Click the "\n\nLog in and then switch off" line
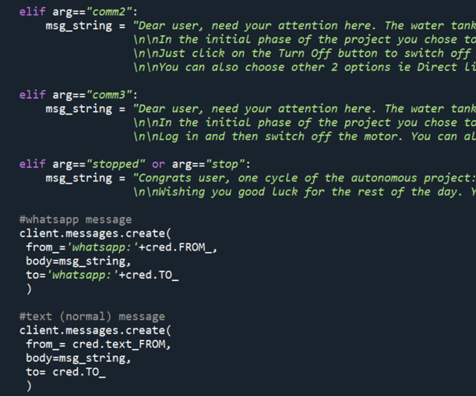 (305, 137)
